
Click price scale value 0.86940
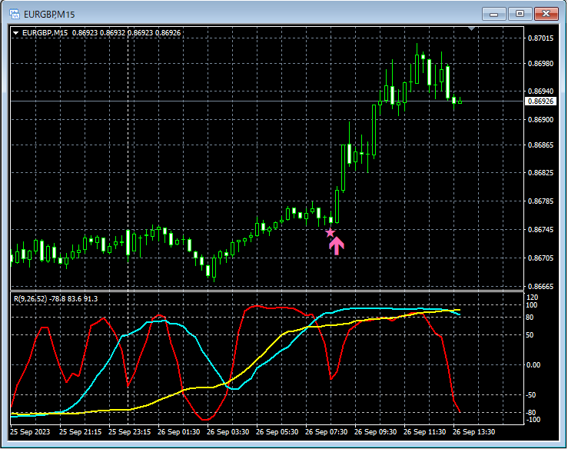click(540, 91)
